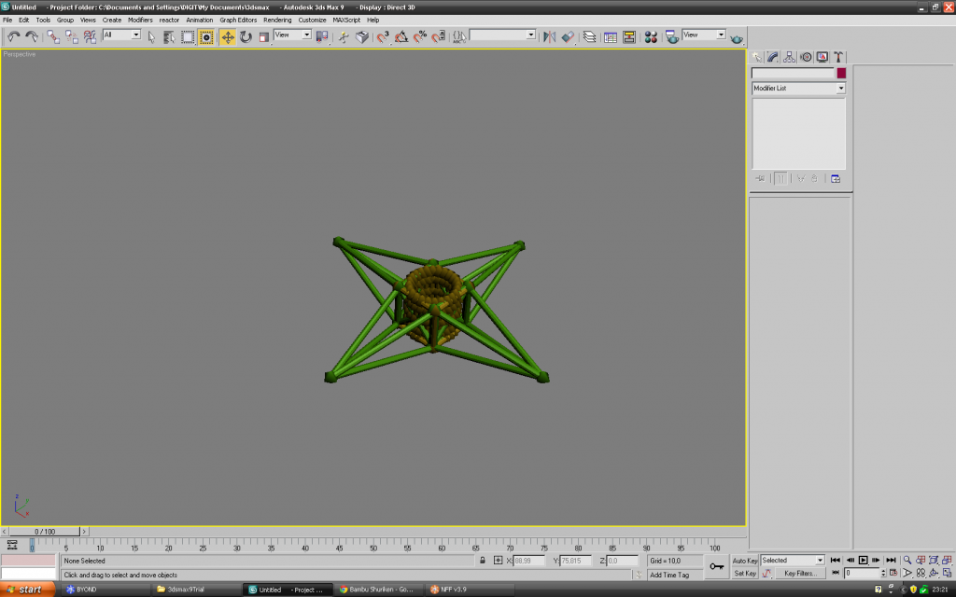The width and height of the screenshot is (956, 597).
Task: Select the Select and Move tool
Action: (x=228, y=36)
